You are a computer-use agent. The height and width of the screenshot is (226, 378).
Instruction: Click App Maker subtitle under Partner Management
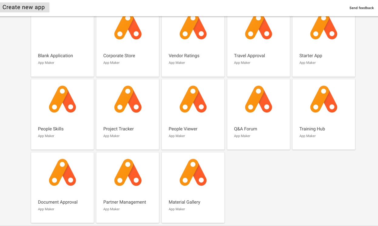[112, 209]
